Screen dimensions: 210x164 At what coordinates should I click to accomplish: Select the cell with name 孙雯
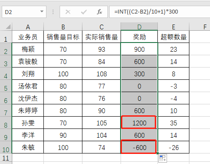[28, 123]
